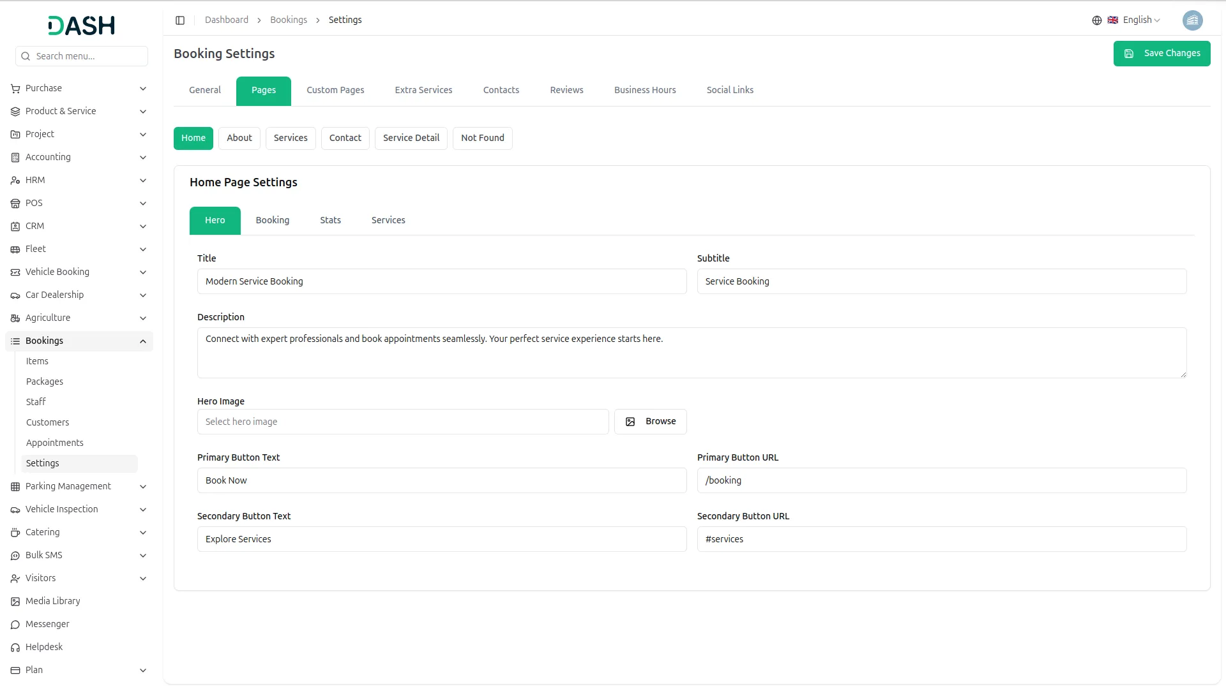
Task: Collapse the Bookings menu chevron
Action: [143, 341]
